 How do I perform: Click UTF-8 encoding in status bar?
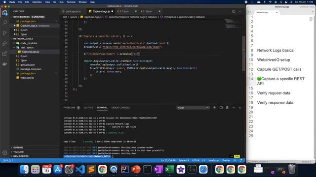(196, 160)
